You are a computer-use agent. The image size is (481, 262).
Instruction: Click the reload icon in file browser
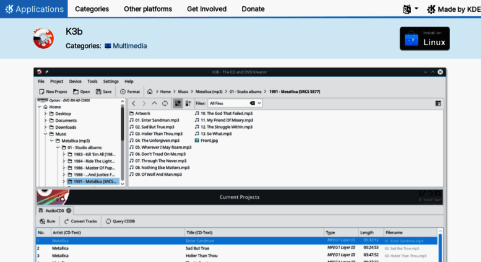point(165,103)
